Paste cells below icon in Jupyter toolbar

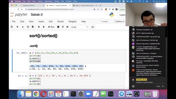(x=33, y=27)
